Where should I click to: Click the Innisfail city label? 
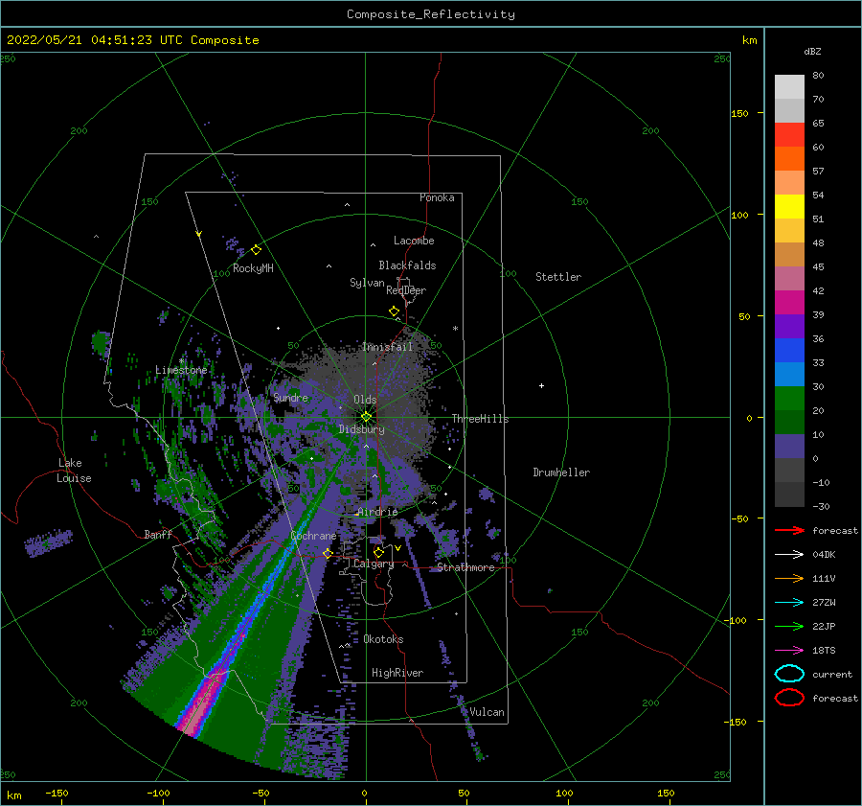[387, 347]
